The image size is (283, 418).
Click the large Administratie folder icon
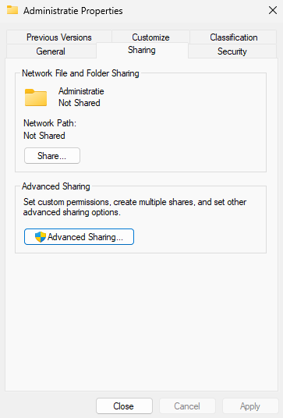36,97
